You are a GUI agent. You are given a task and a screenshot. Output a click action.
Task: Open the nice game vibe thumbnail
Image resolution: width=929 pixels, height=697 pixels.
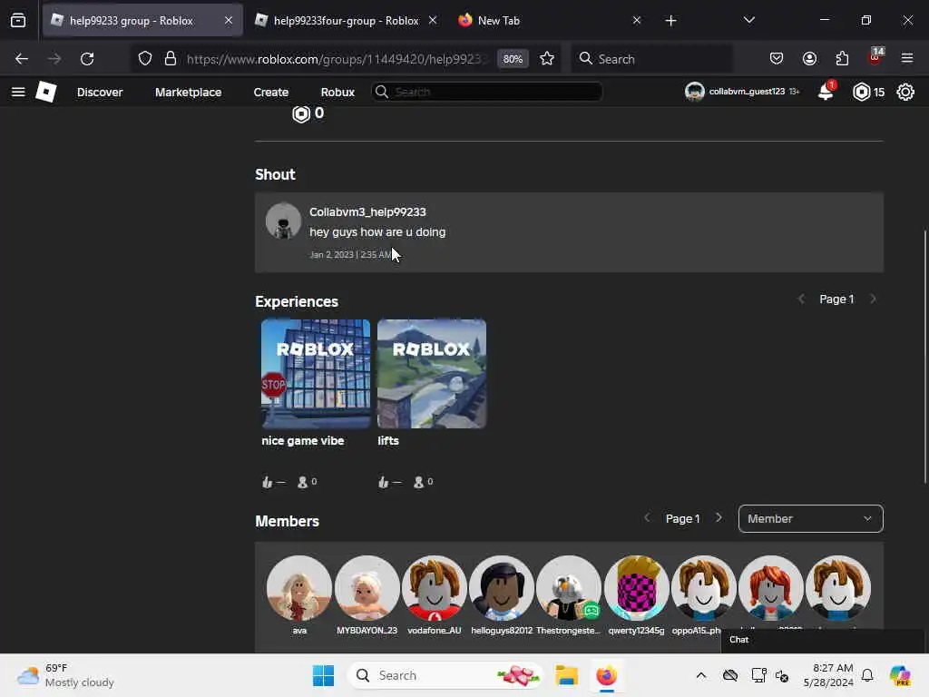click(316, 374)
